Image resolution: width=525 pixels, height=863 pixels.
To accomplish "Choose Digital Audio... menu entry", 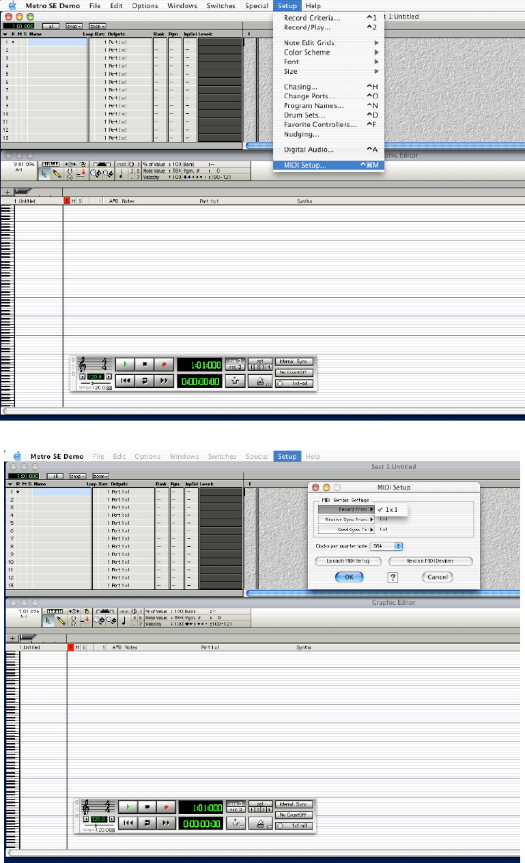I will click(329, 150).
